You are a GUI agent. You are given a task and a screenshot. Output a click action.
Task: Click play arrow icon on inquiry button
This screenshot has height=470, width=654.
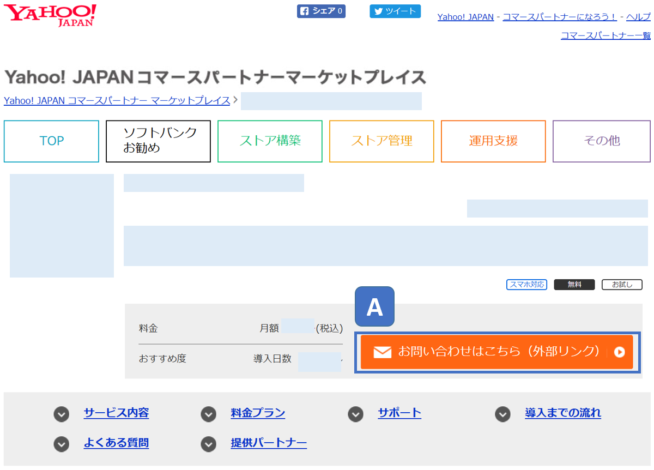pos(619,352)
